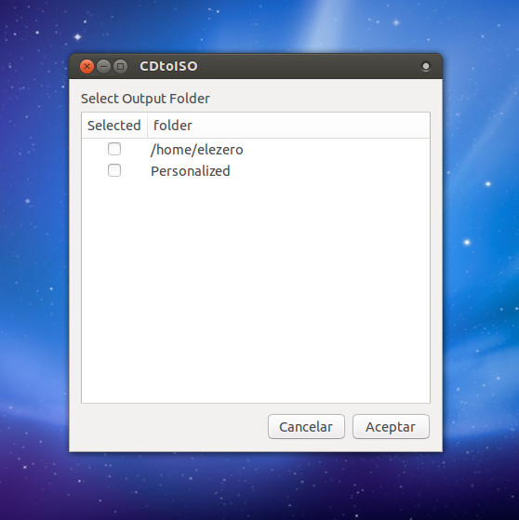
Task: Maximize the CDtoISO dialog
Action: tap(120, 67)
